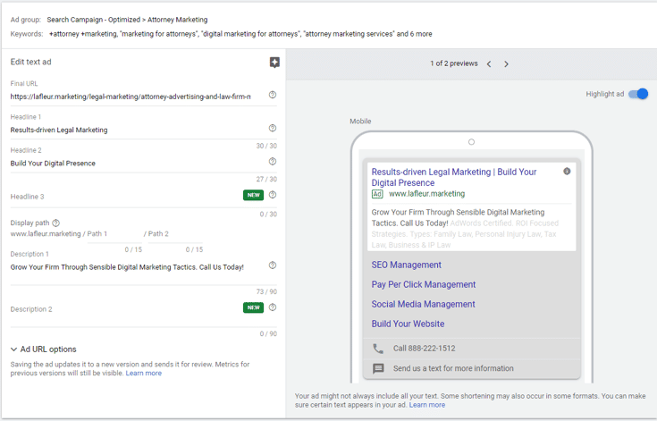Show previous ad preview arrow
Image resolution: width=657 pixels, height=421 pixels.
point(489,64)
